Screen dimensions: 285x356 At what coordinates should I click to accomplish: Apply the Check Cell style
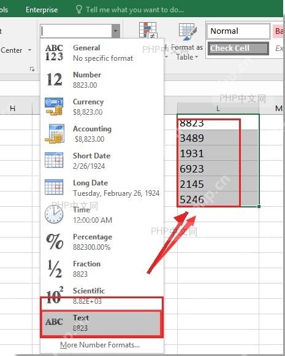tap(238, 48)
